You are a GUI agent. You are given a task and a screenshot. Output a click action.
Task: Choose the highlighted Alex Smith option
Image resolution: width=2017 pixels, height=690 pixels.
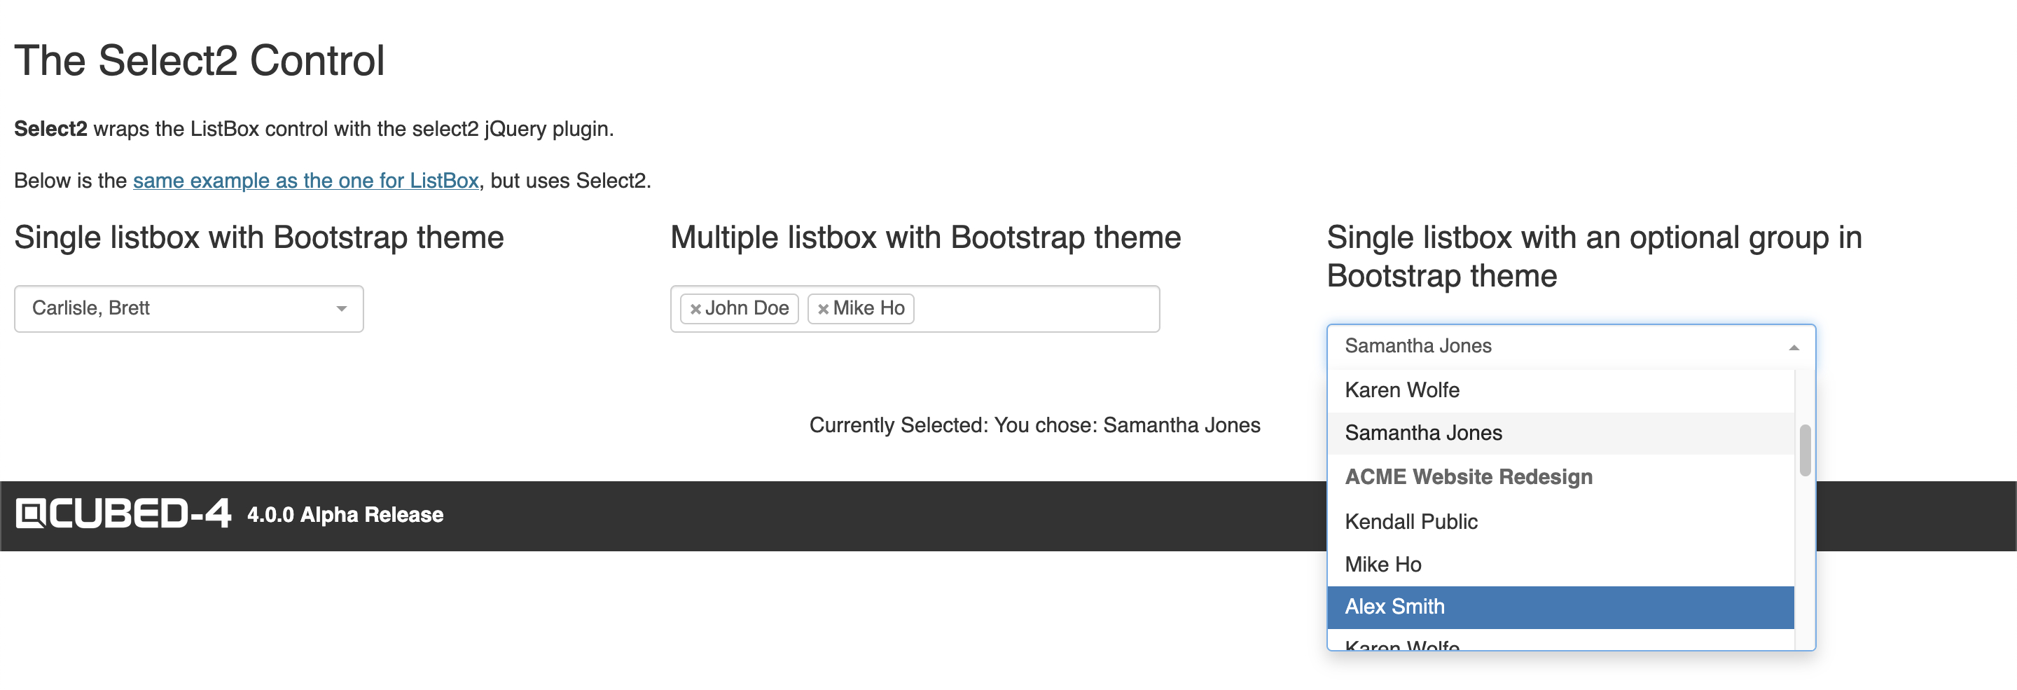(1394, 607)
